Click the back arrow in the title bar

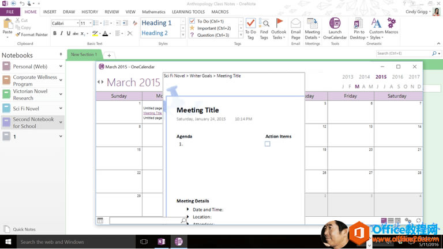(x=13, y=3)
